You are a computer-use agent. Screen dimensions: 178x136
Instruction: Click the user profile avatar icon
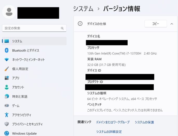click(x=9, y=12)
